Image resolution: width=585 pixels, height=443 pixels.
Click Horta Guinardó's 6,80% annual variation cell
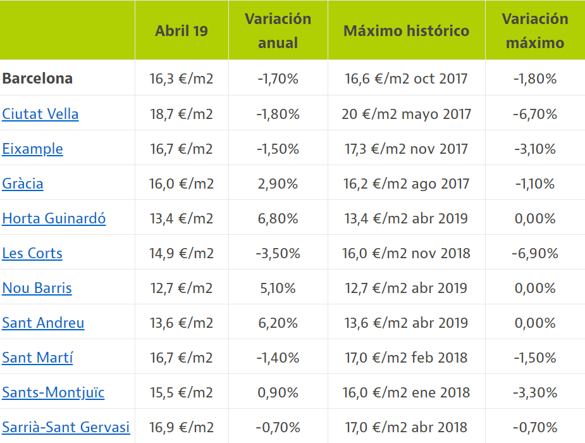(x=278, y=218)
